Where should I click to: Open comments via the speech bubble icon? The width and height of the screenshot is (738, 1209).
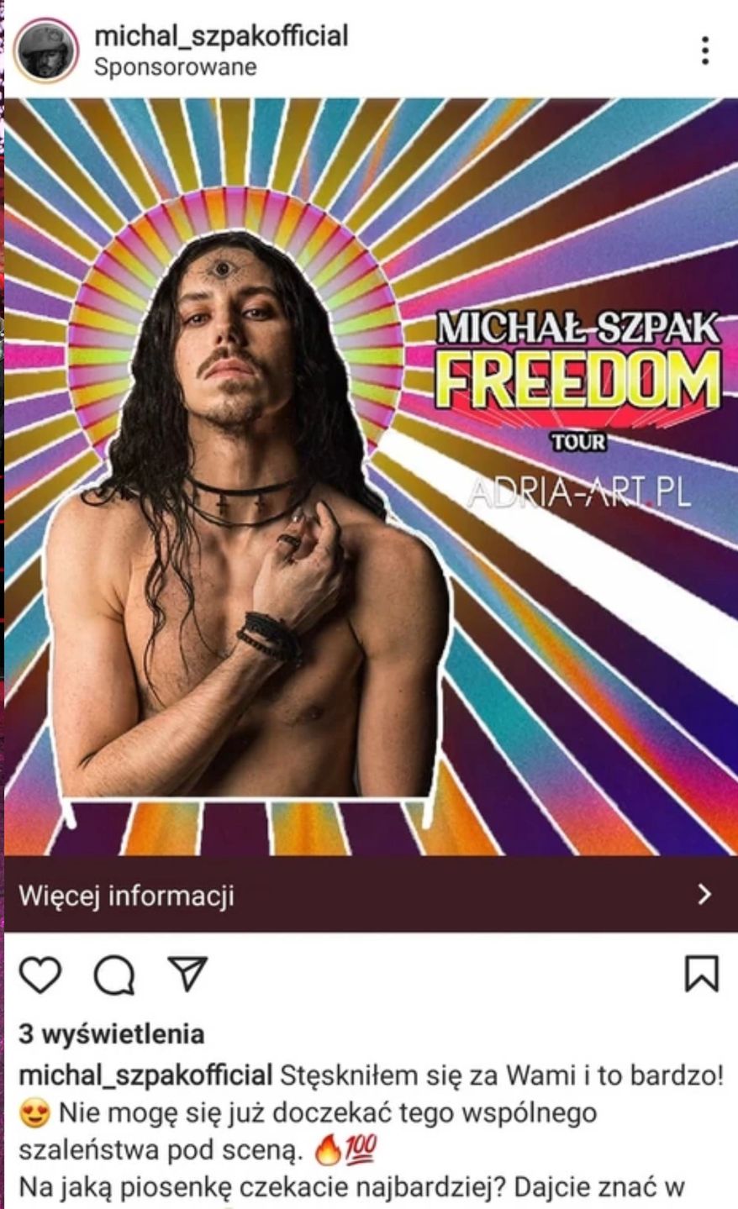coord(113,975)
